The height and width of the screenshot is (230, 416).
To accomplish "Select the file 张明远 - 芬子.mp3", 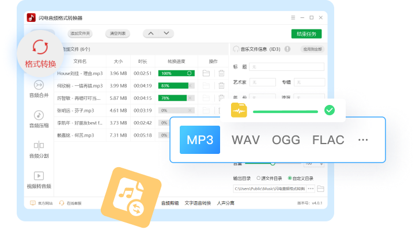I will click(75, 110).
